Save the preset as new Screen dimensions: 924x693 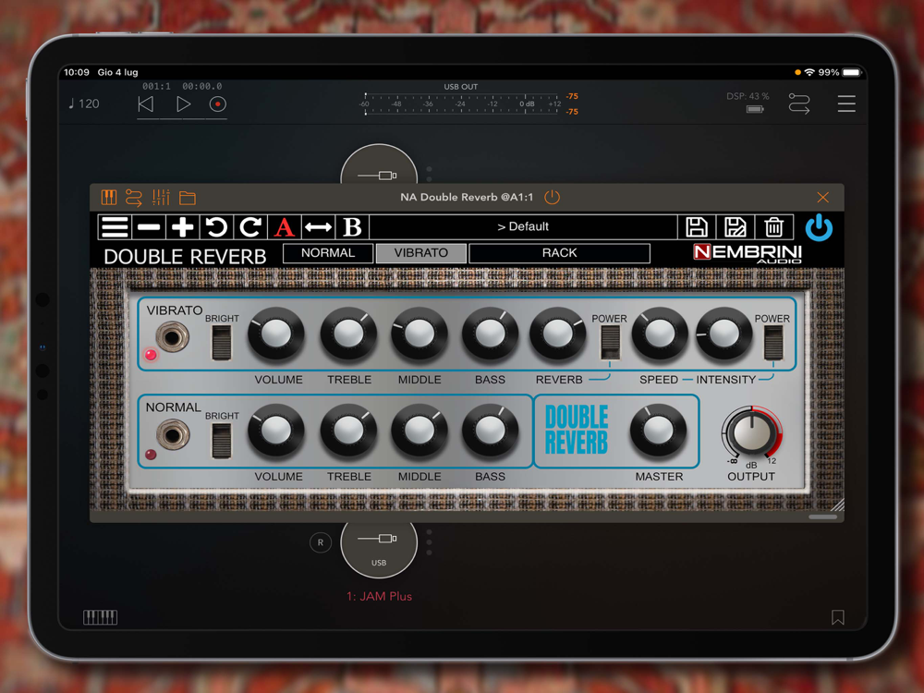click(x=735, y=227)
